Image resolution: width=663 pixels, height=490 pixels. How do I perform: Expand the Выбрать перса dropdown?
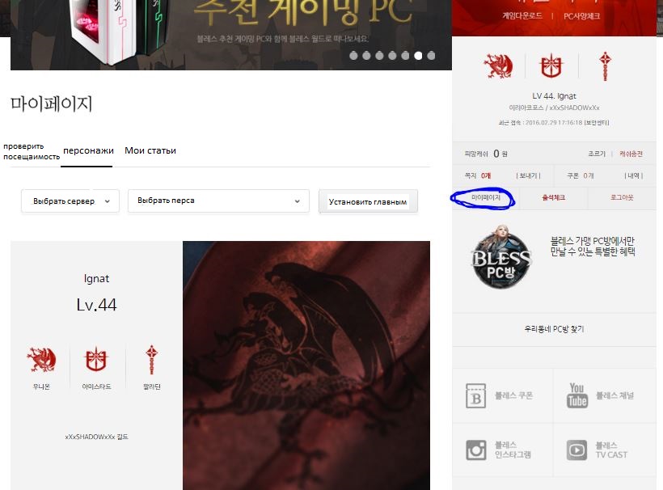[218, 201]
